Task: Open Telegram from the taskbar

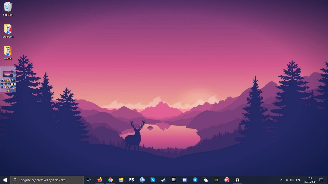Action: point(195,180)
